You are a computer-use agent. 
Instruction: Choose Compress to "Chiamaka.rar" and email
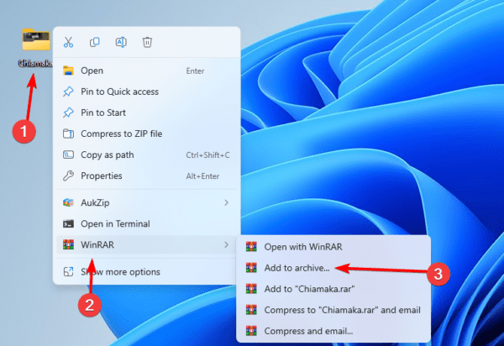point(333,310)
